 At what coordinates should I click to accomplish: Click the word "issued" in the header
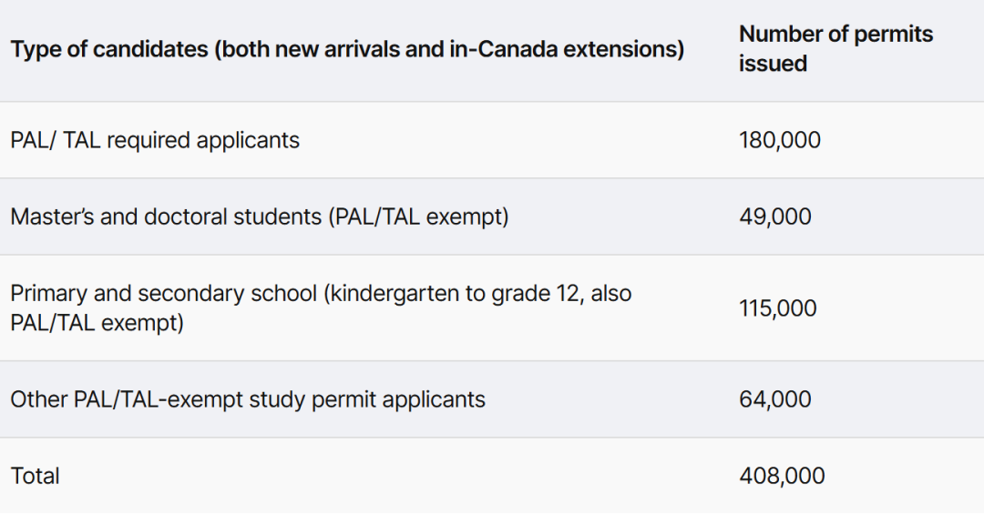click(773, 64)
